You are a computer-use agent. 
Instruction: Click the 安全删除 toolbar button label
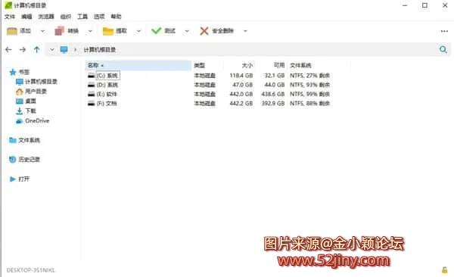click(x=222, y=31)
